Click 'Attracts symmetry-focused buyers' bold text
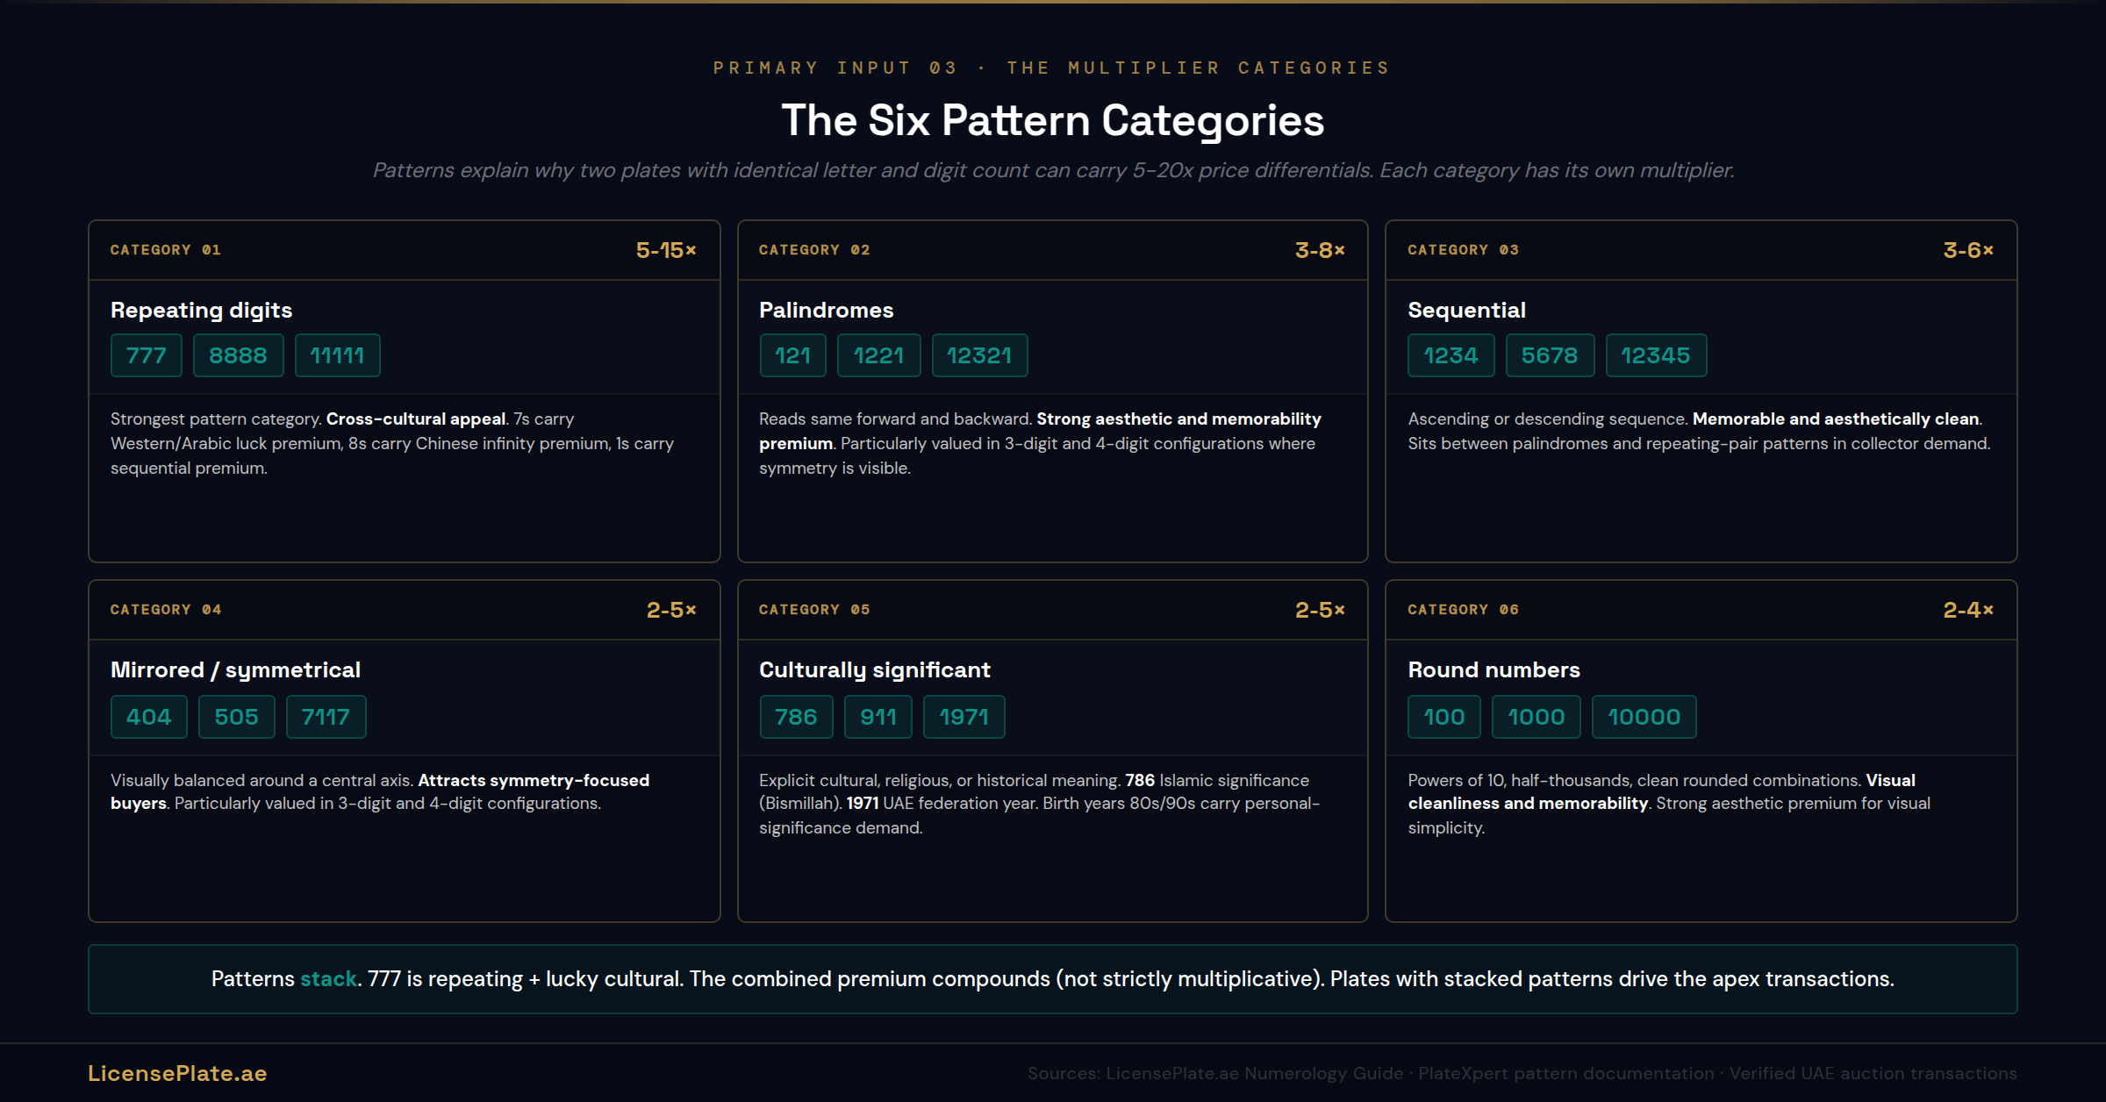 pos(380,791)
